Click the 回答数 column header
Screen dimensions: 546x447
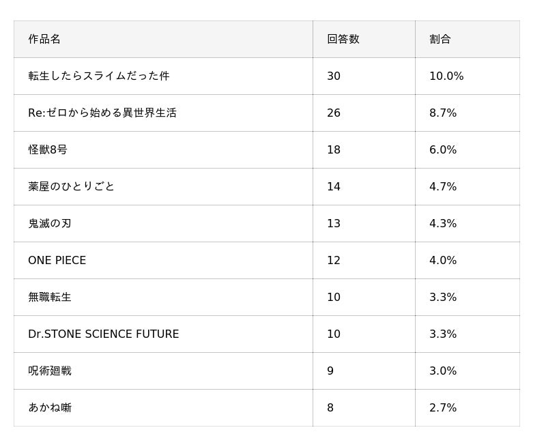(x=343, y=39)
